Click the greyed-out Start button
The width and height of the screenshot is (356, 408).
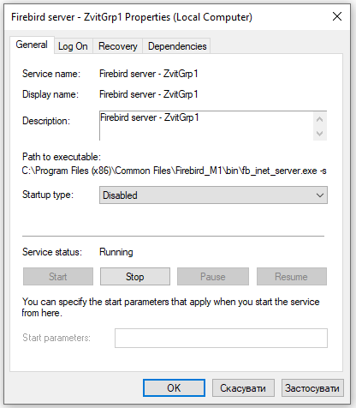click(x=58, y=276)
